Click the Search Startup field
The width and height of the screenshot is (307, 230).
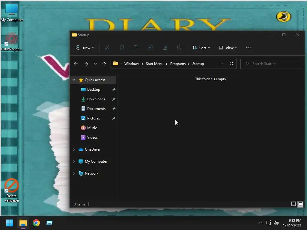271,64
